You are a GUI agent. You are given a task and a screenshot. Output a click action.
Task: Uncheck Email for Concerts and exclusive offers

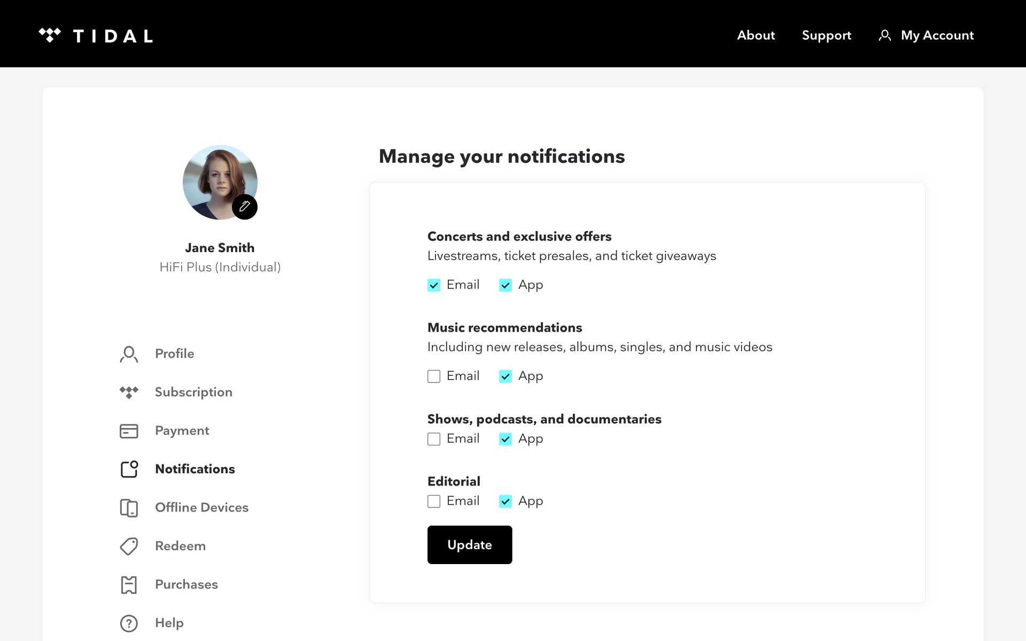coord(434,285)
